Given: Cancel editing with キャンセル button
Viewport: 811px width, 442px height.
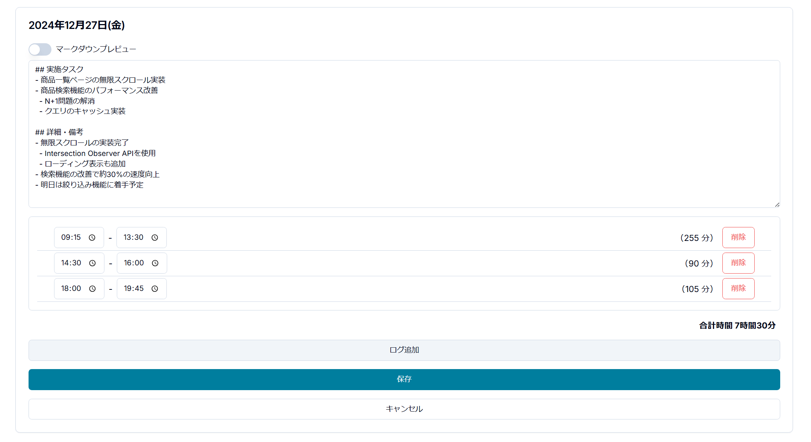Looking at the screenshot, I should click(404, 409).
